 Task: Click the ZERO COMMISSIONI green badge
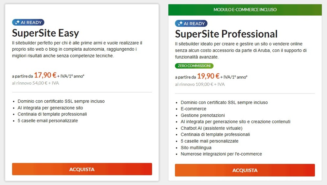pos(194,66)
